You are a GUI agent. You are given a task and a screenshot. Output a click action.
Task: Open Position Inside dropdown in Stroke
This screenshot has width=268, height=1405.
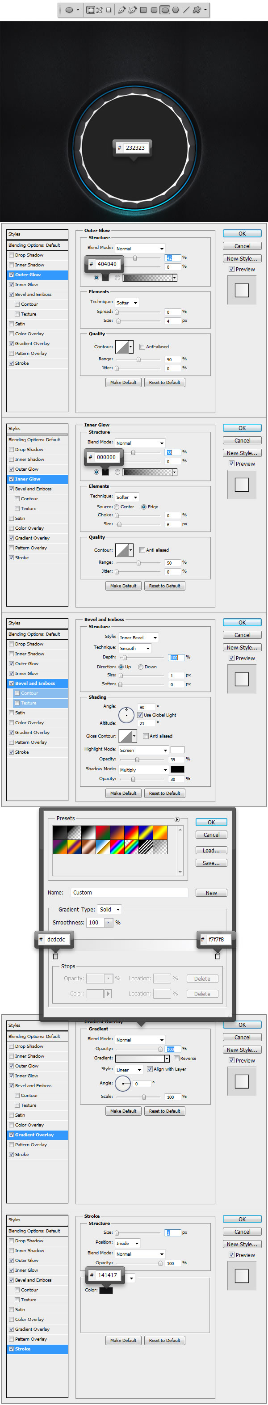pos(127,1243)
